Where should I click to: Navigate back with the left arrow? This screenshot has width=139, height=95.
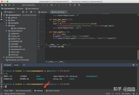[x=14, y=5]
